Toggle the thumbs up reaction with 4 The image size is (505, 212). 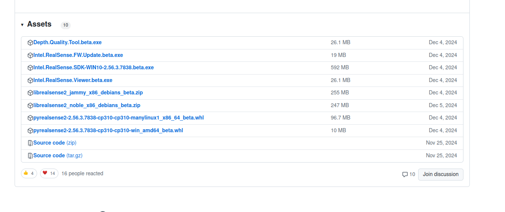pyautogui.click(x=29, y=173)
